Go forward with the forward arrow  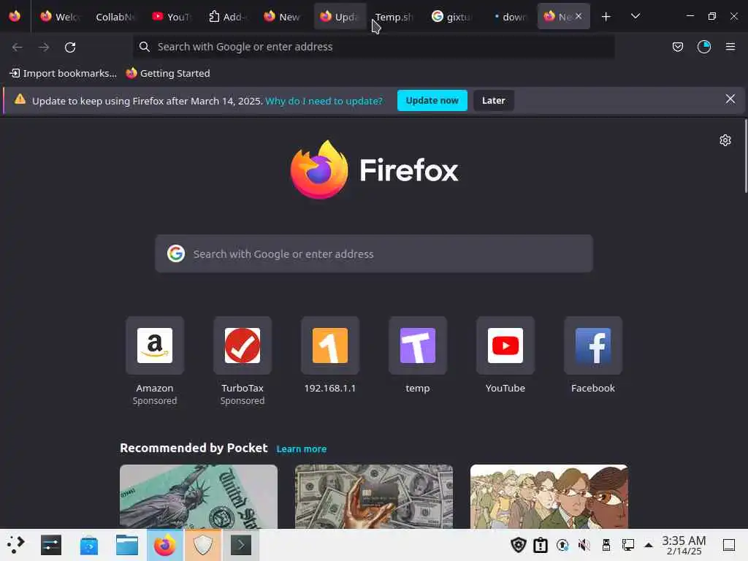coord(44,47)
